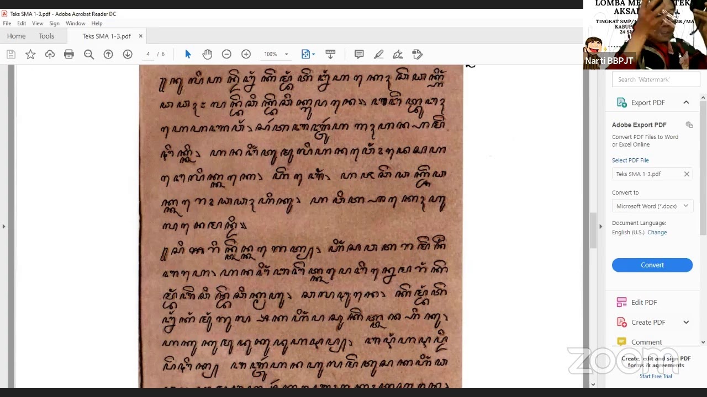Click the scrolling mode keyboard icon

[x=330, y=54]
